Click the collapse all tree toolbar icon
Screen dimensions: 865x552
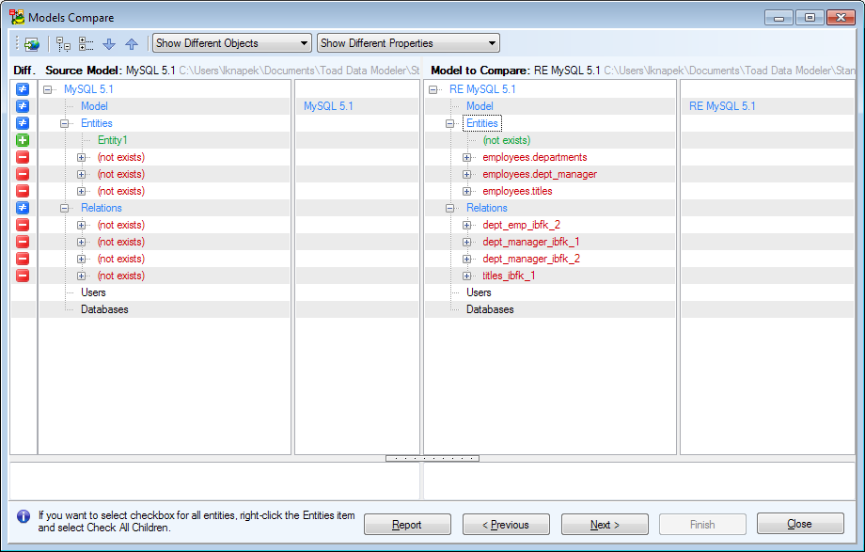86,43
